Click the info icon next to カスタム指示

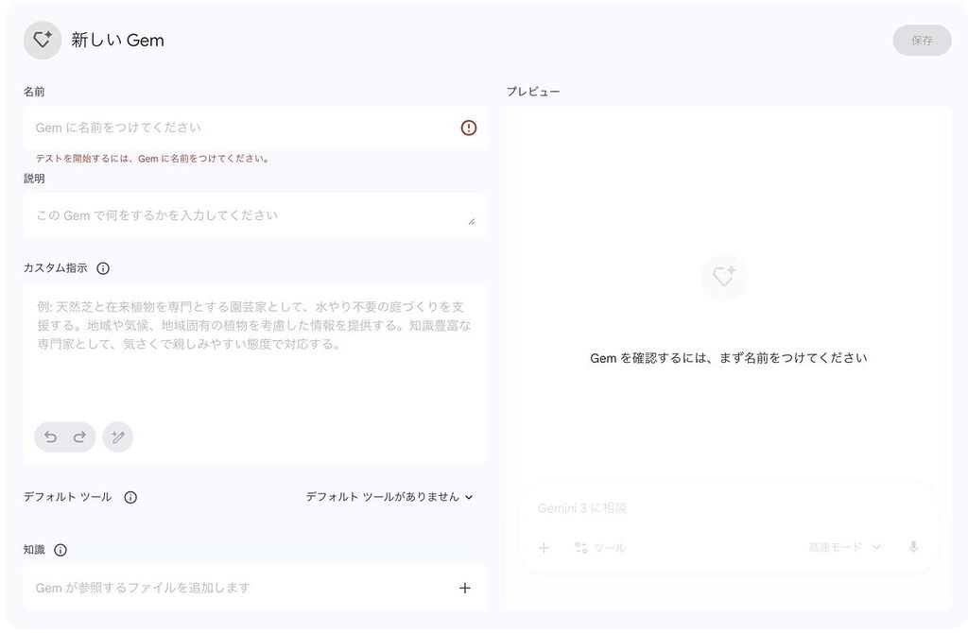[x=103, y=268]
